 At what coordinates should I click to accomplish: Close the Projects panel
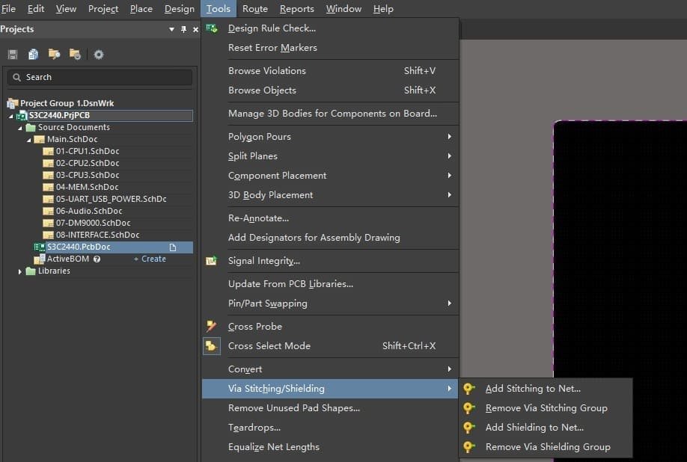click(x=195, y=29)
